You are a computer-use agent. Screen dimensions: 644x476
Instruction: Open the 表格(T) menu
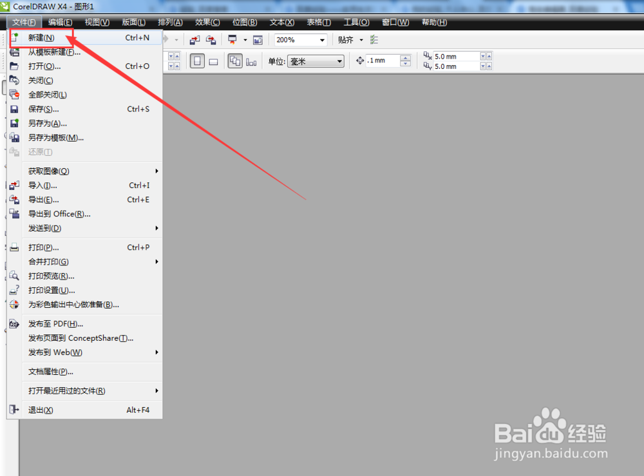click(x=319, y=22)
